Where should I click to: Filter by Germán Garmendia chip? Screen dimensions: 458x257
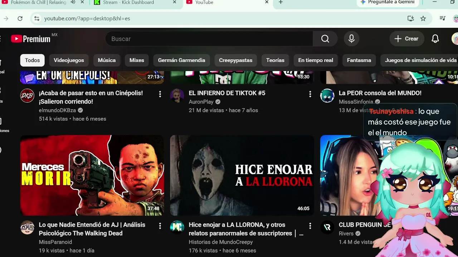tap(181, 60)
